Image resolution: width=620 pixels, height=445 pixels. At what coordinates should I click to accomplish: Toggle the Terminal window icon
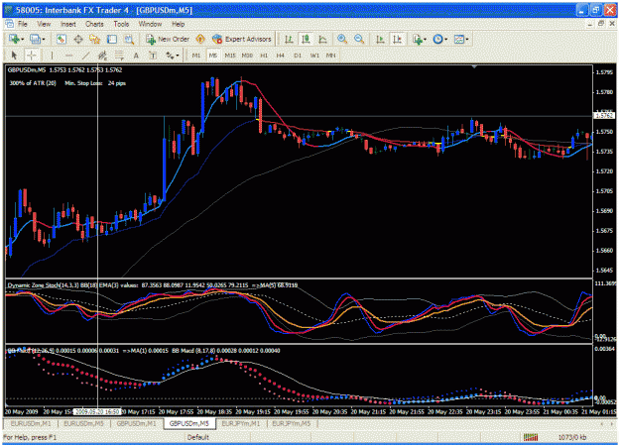(112, 39)
